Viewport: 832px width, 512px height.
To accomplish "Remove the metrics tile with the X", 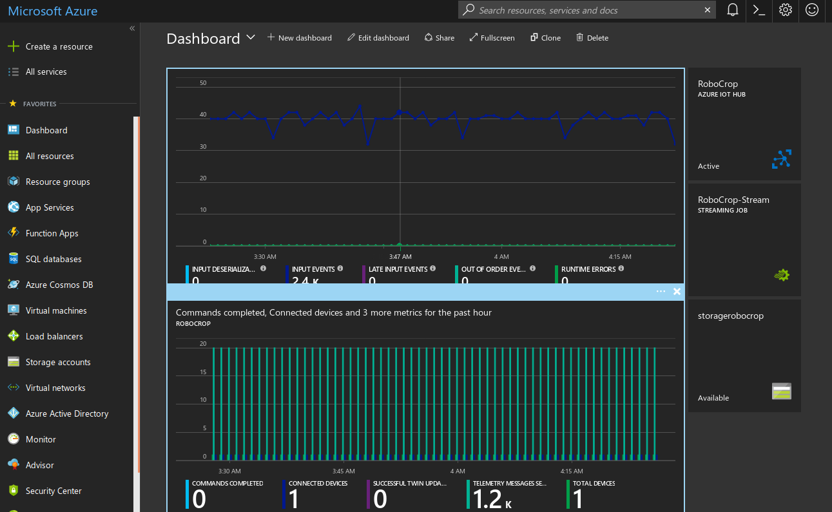I will pyautogui.click(x=677, y=291).
